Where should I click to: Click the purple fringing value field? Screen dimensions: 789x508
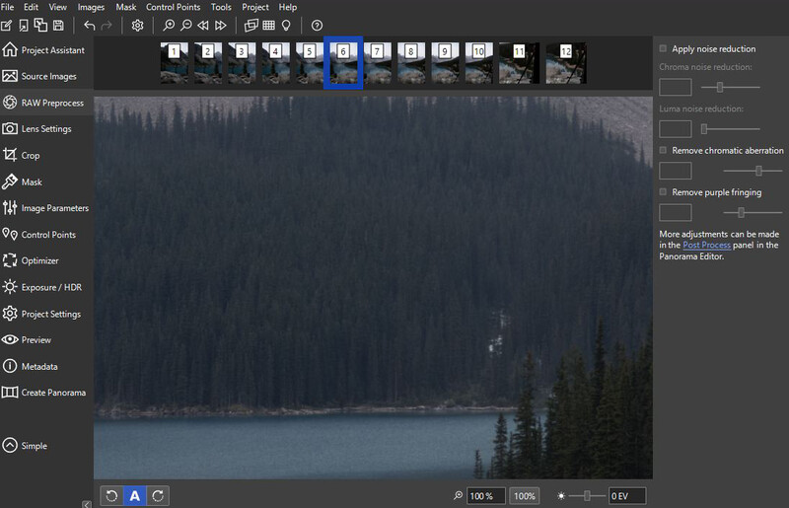click(x=676, y=212)
